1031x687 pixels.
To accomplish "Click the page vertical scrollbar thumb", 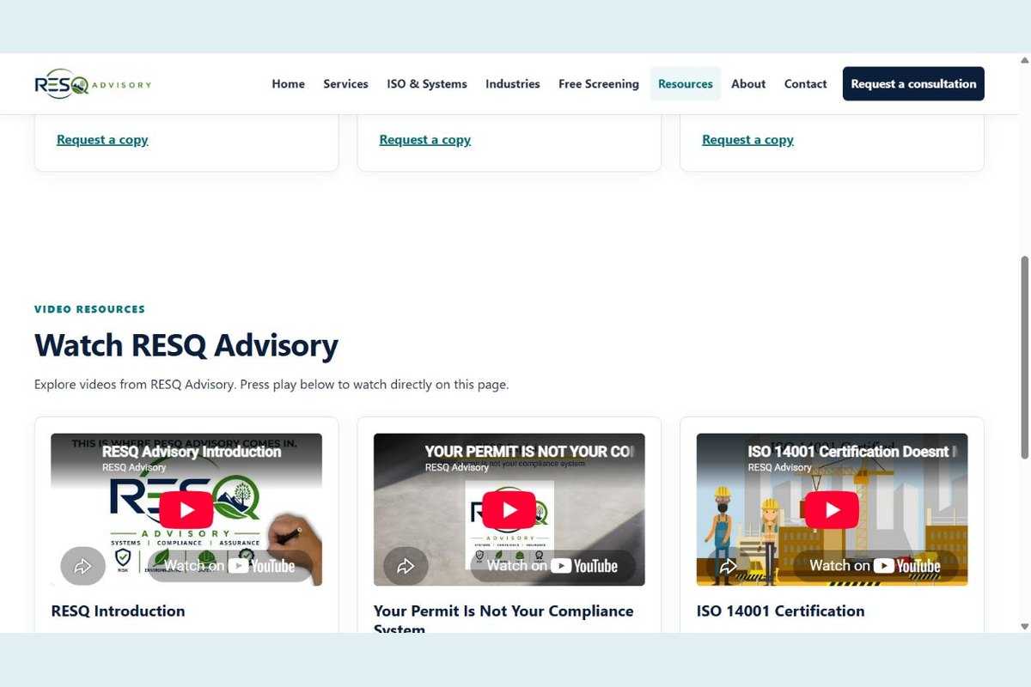I will click(x=1024, y=357).
